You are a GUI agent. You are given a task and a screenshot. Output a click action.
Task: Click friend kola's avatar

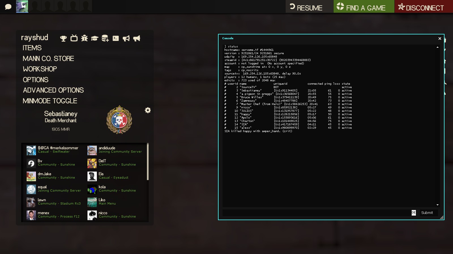point(92,189)
